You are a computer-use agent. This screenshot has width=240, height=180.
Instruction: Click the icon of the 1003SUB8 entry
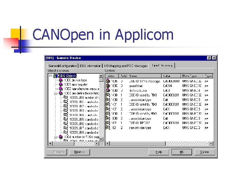(x=66, y=132)
